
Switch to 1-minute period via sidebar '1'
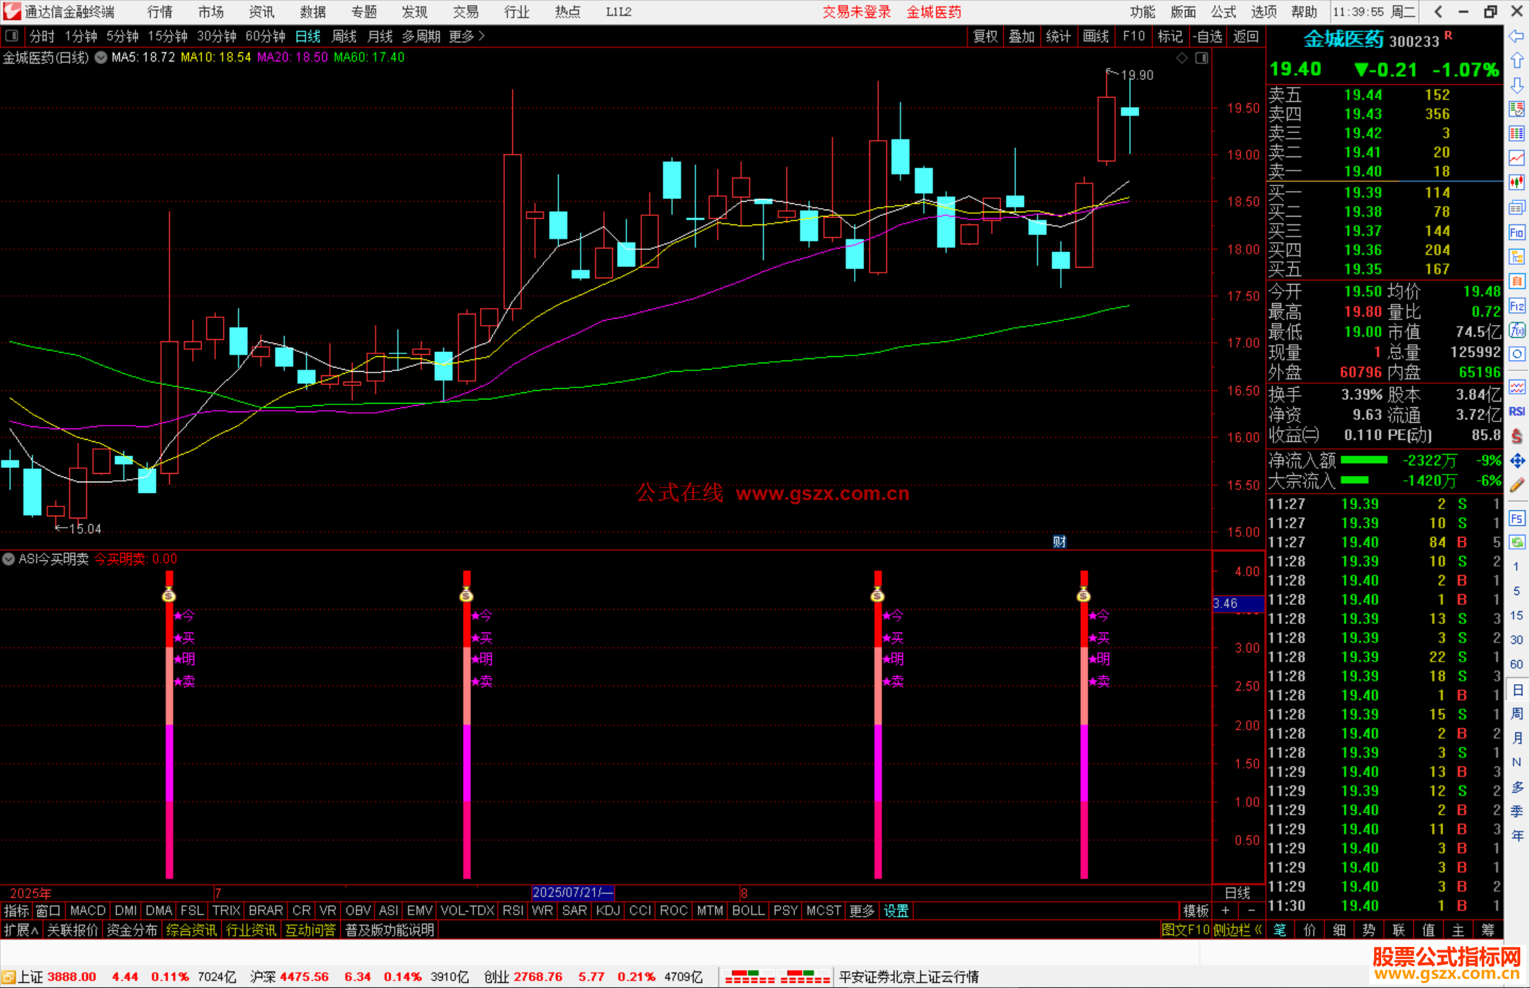click(1516, 567)
